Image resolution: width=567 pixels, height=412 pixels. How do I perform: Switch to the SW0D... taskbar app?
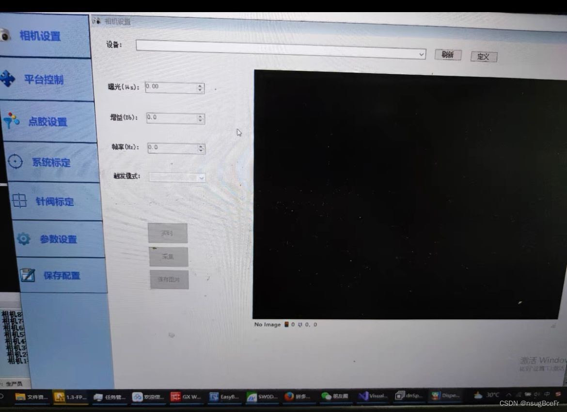coord(262,397)
